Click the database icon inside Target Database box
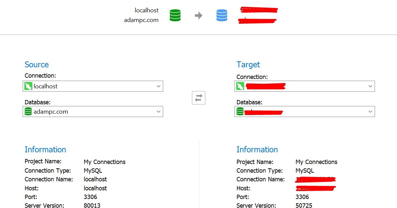Viewport: 397px width, 208px height. 240,111
